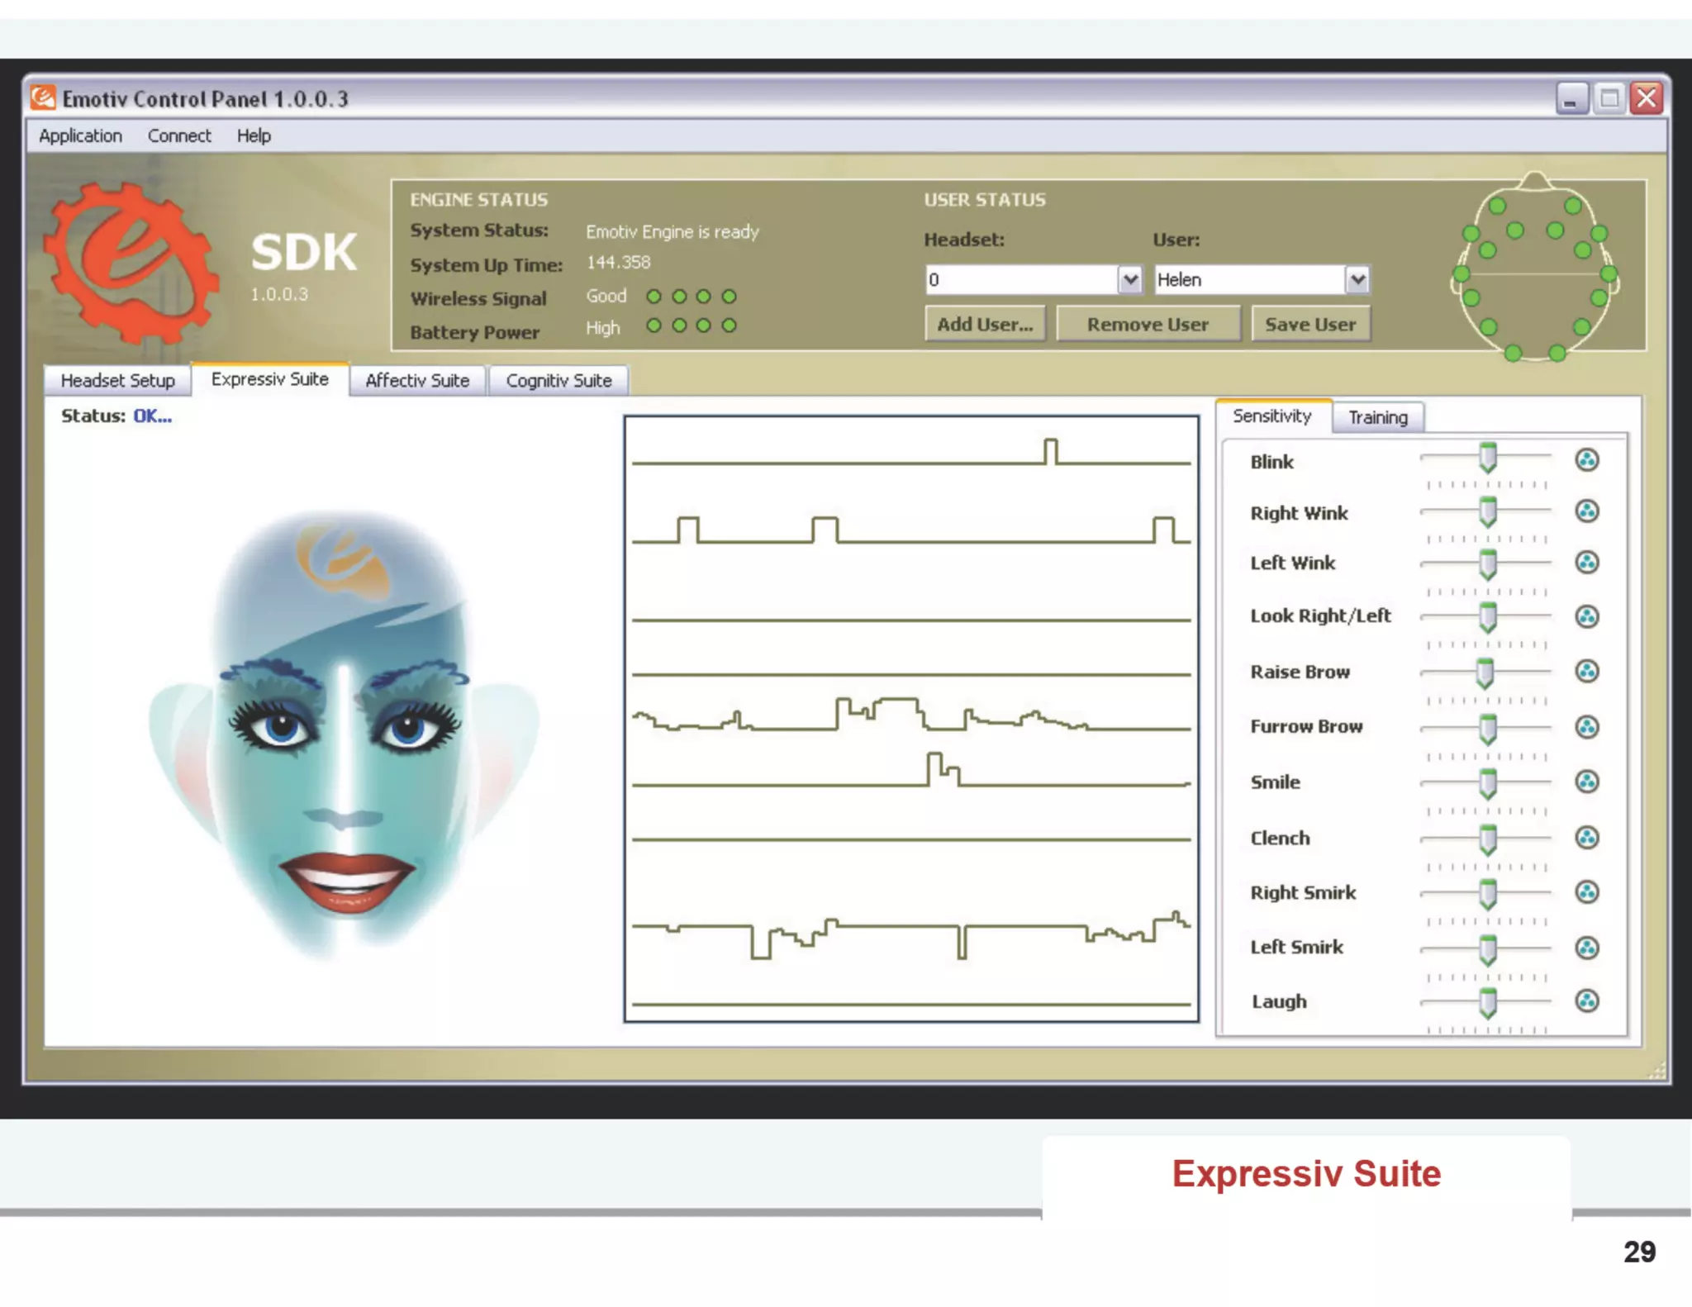Open the User dropdown arrow

point(1357,279)
